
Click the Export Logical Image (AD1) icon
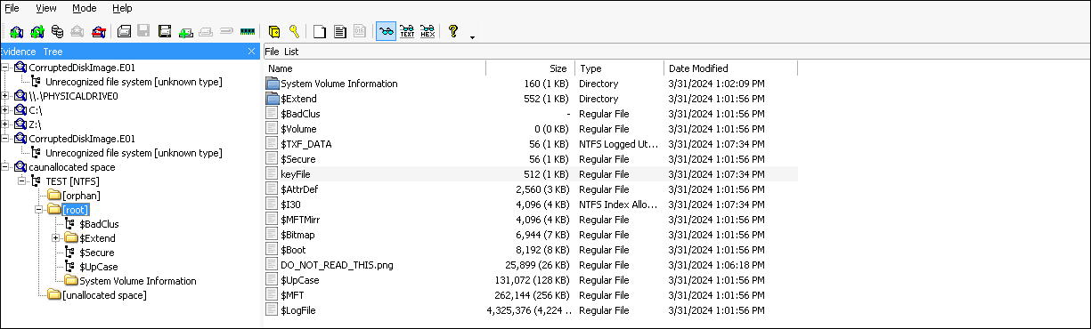165,32
